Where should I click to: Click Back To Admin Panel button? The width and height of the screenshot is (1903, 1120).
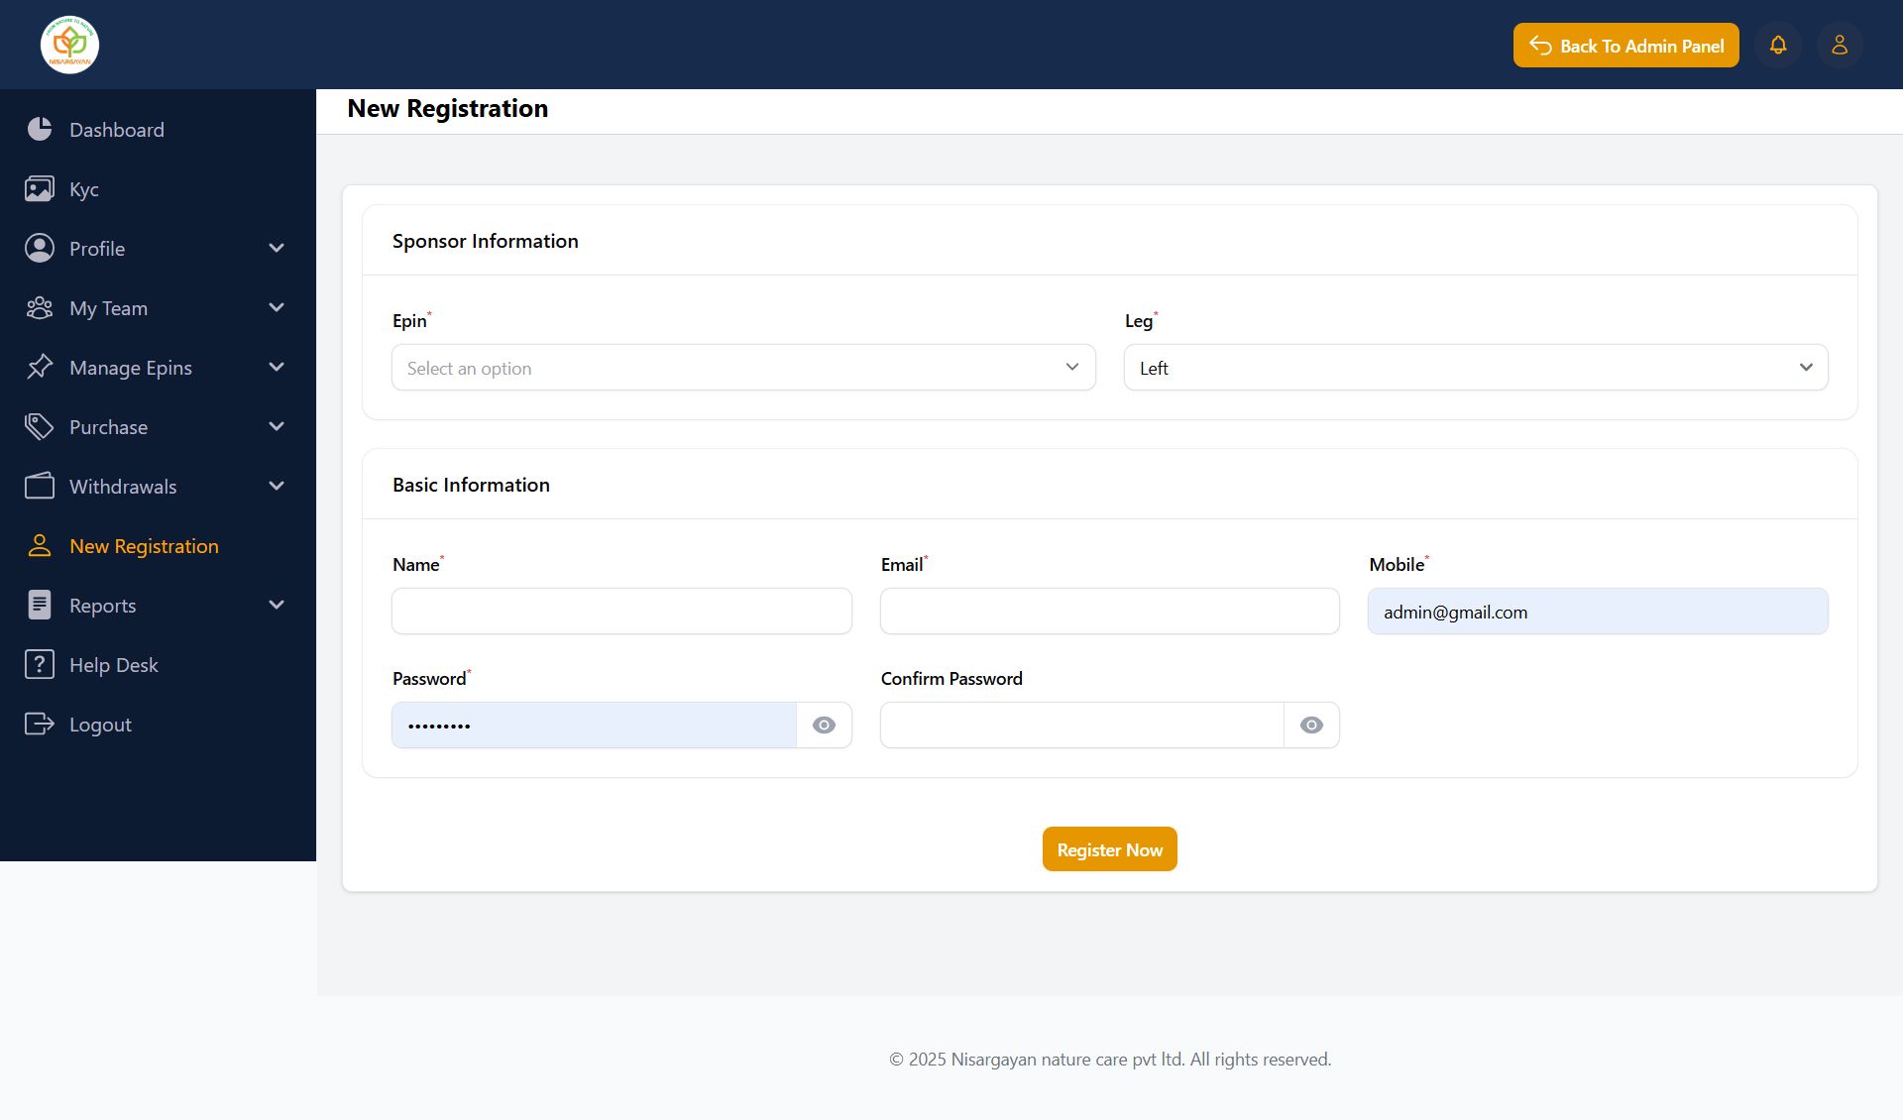1625,46
